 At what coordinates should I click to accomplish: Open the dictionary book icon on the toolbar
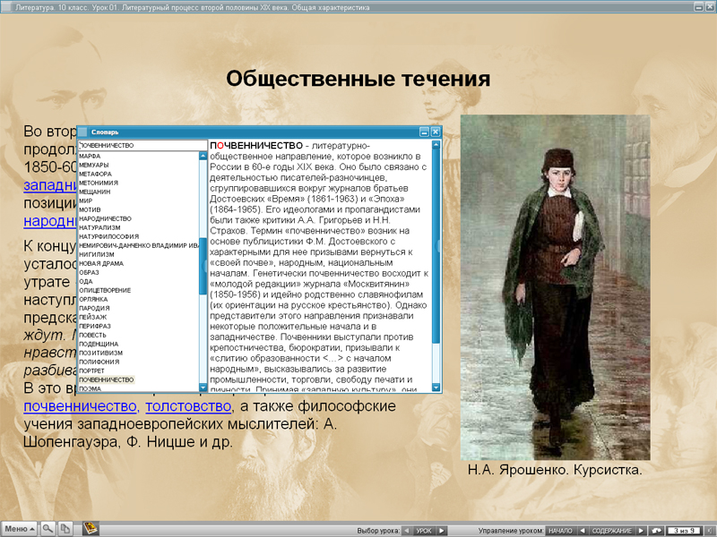click(90, 528)
